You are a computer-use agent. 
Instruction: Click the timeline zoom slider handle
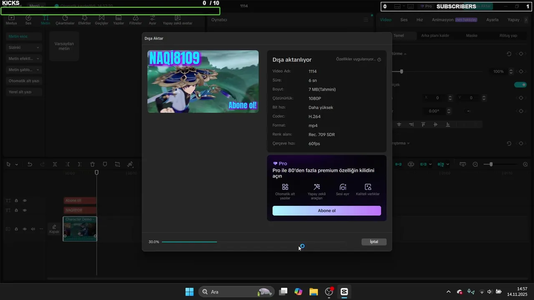[x=491, y=165]
